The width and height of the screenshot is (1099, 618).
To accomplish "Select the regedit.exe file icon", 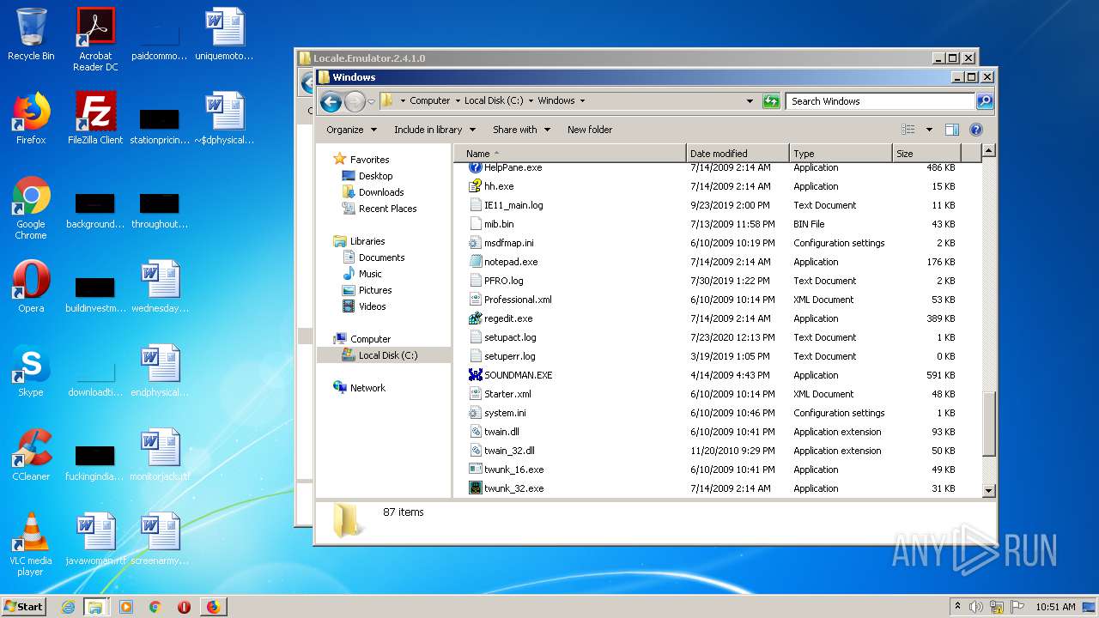I will tap(476, 318).
